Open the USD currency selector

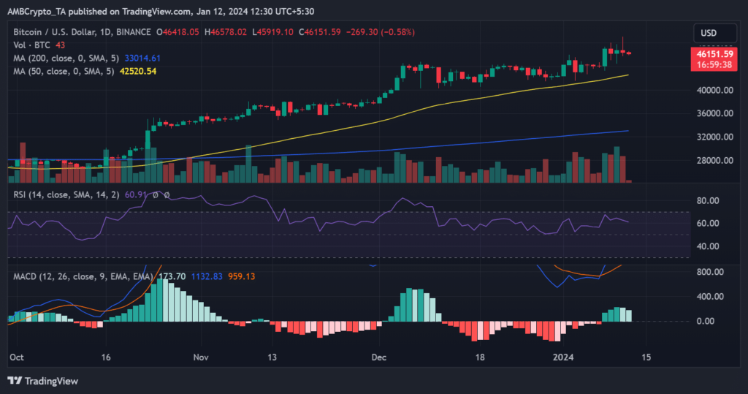[709, 33]
